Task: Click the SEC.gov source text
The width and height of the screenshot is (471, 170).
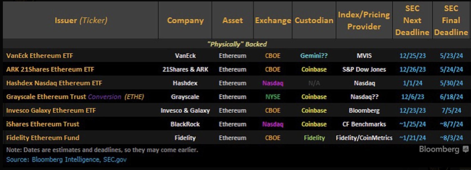Action: point(115,159)
